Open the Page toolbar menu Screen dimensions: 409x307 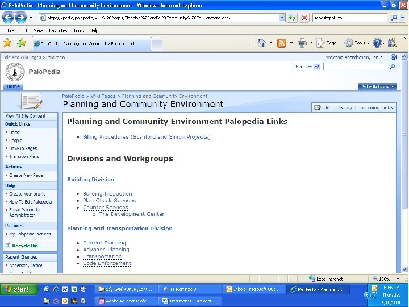click(328, 43)
